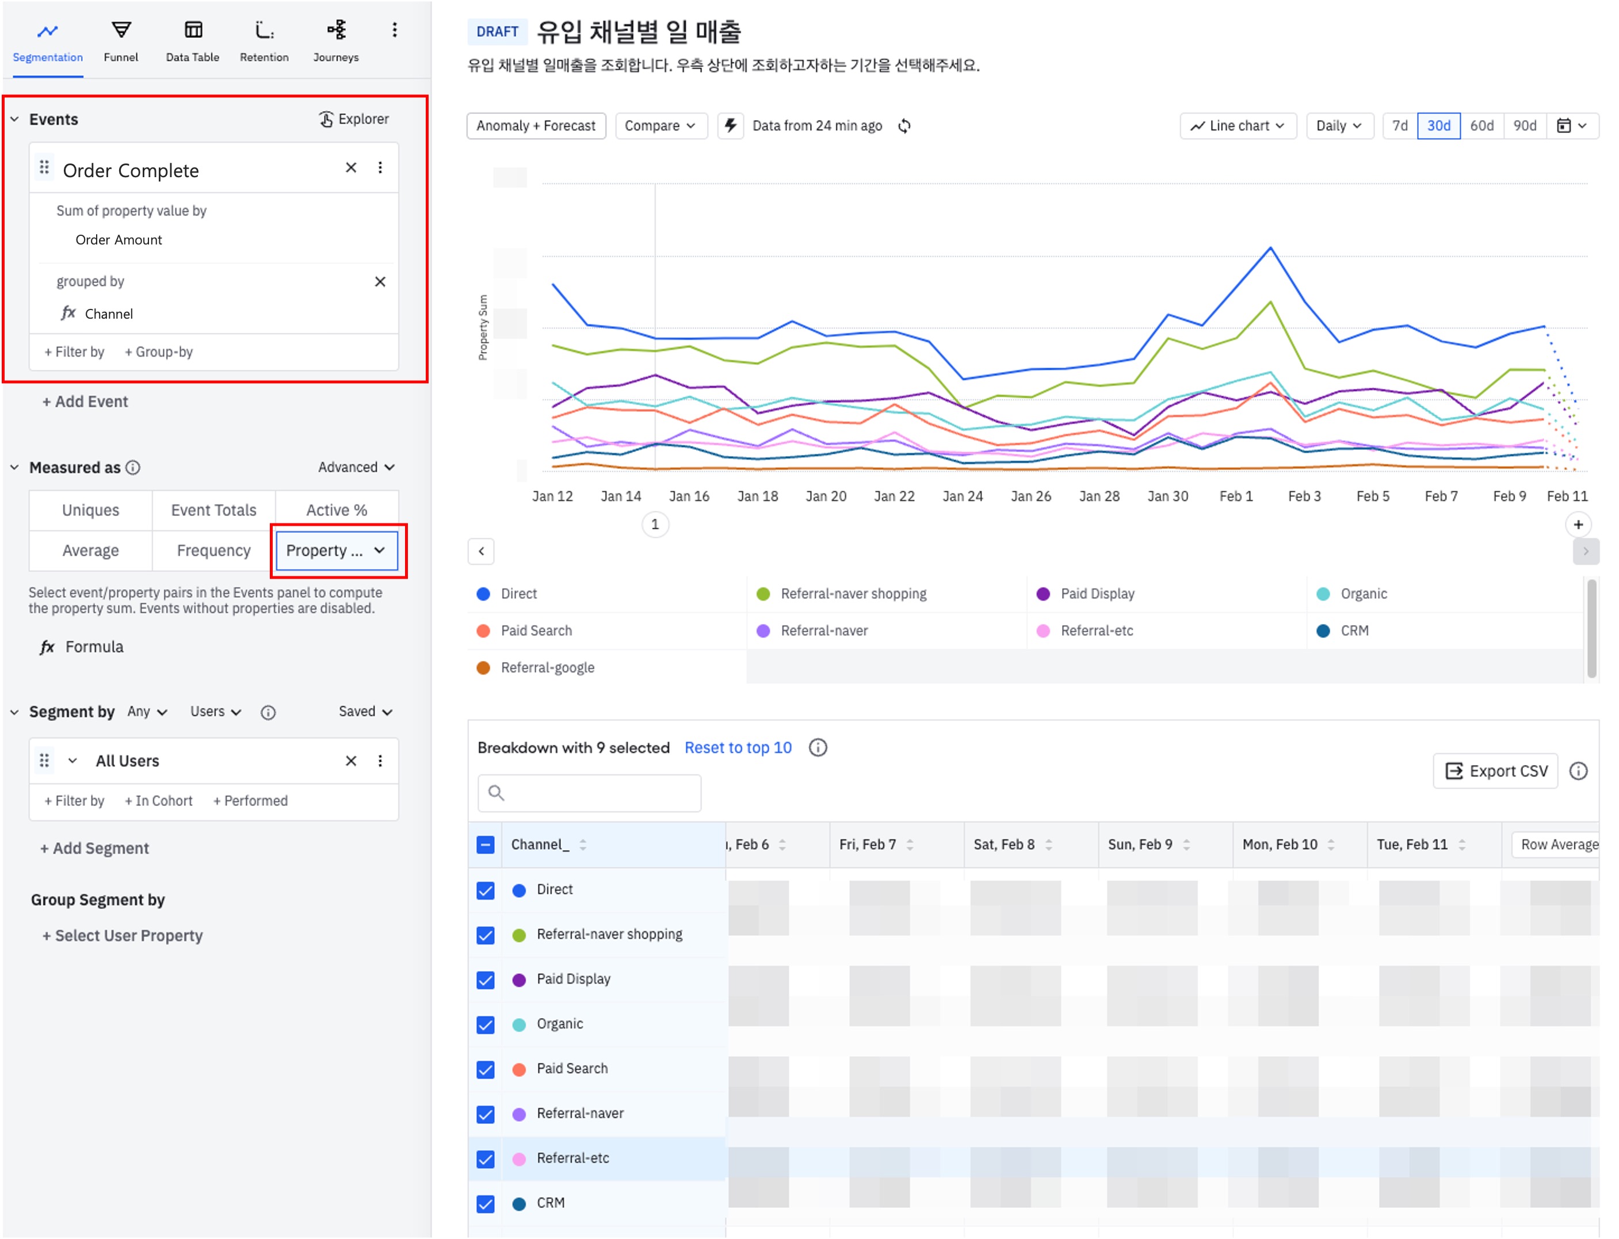The height and width of the screenshot is (1239, 1619).
Task: Click the Measured as info icon
Action: point(133,468)
